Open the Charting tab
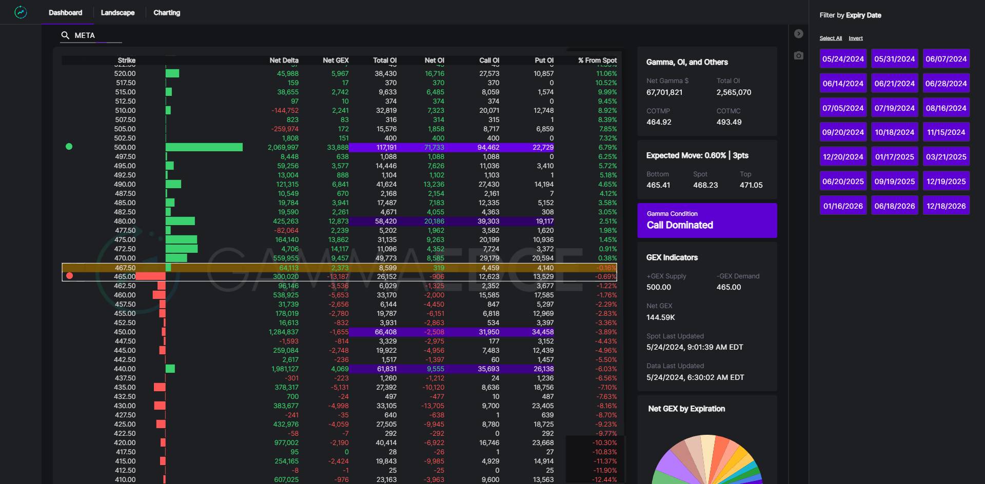Image resolution: width=985 pixels, height=484 pixels. pos(167,13)
